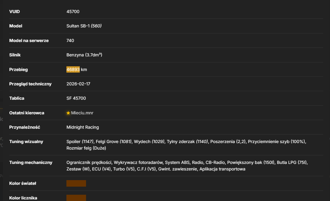Click the Przyciemnienie szyb (100%) entry
Viewport: 330px width, 201px height.
pyautogui.click(x=276, y=141)
